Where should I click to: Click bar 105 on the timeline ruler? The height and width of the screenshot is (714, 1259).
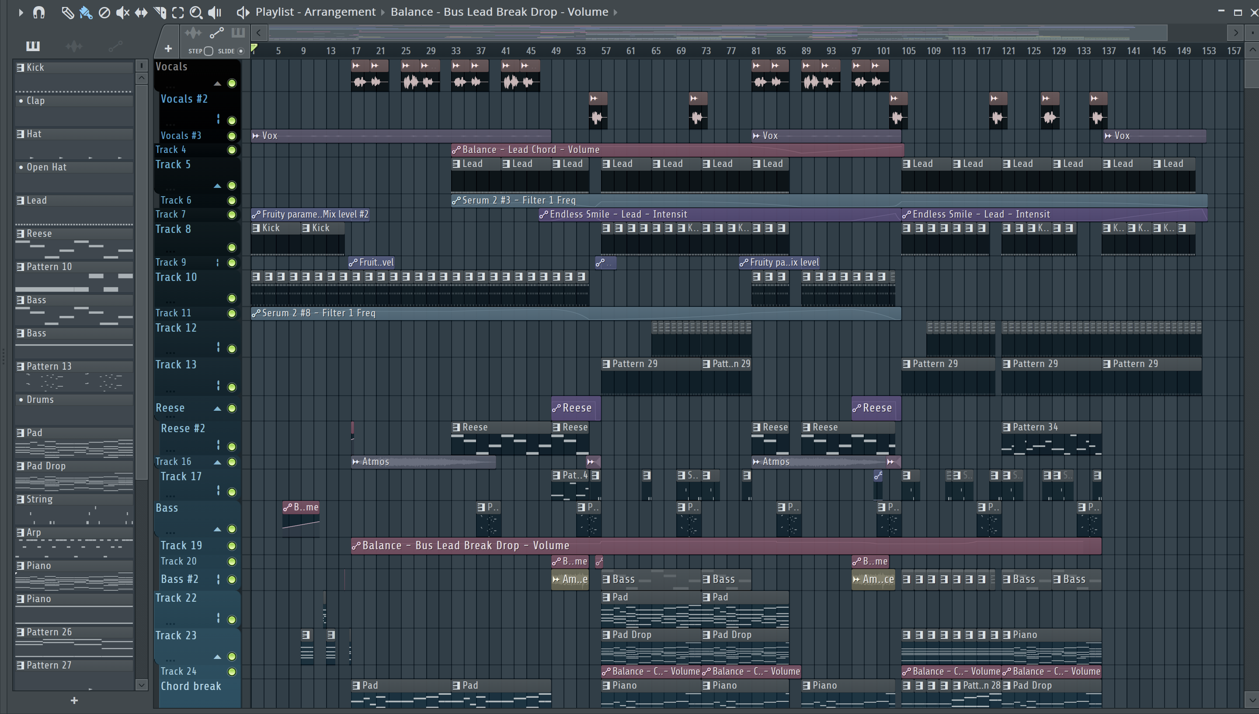[x=908, y=51]
